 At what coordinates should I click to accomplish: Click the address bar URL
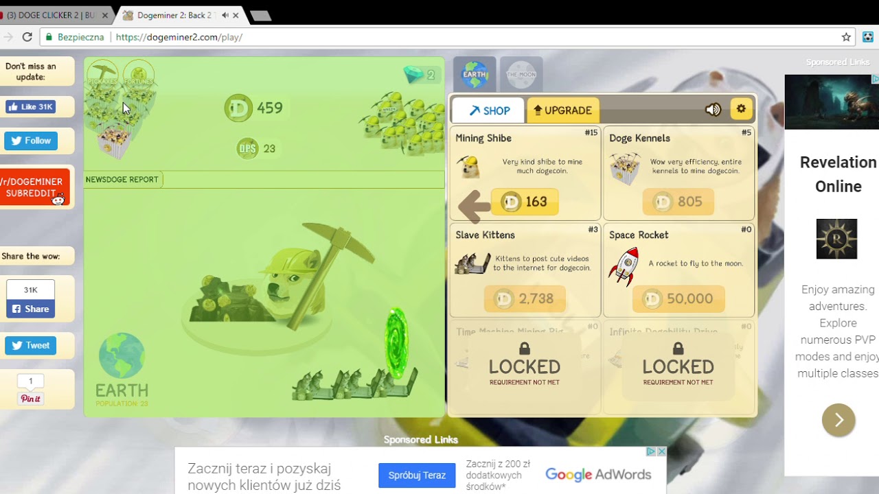click(x=179, y=37)
